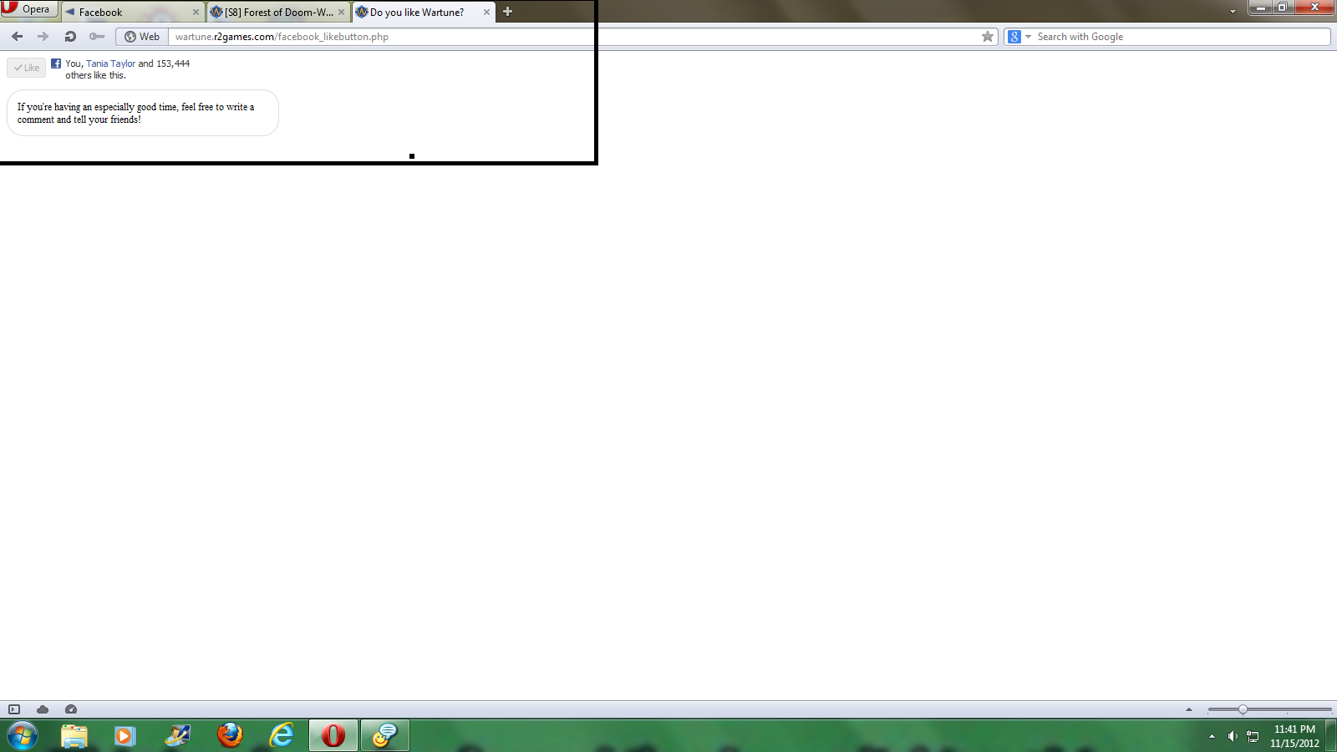The height and width of the screenshot is (752, 1337).
Task: Launch Firefox from the taskbar
Action: point(230,735)
